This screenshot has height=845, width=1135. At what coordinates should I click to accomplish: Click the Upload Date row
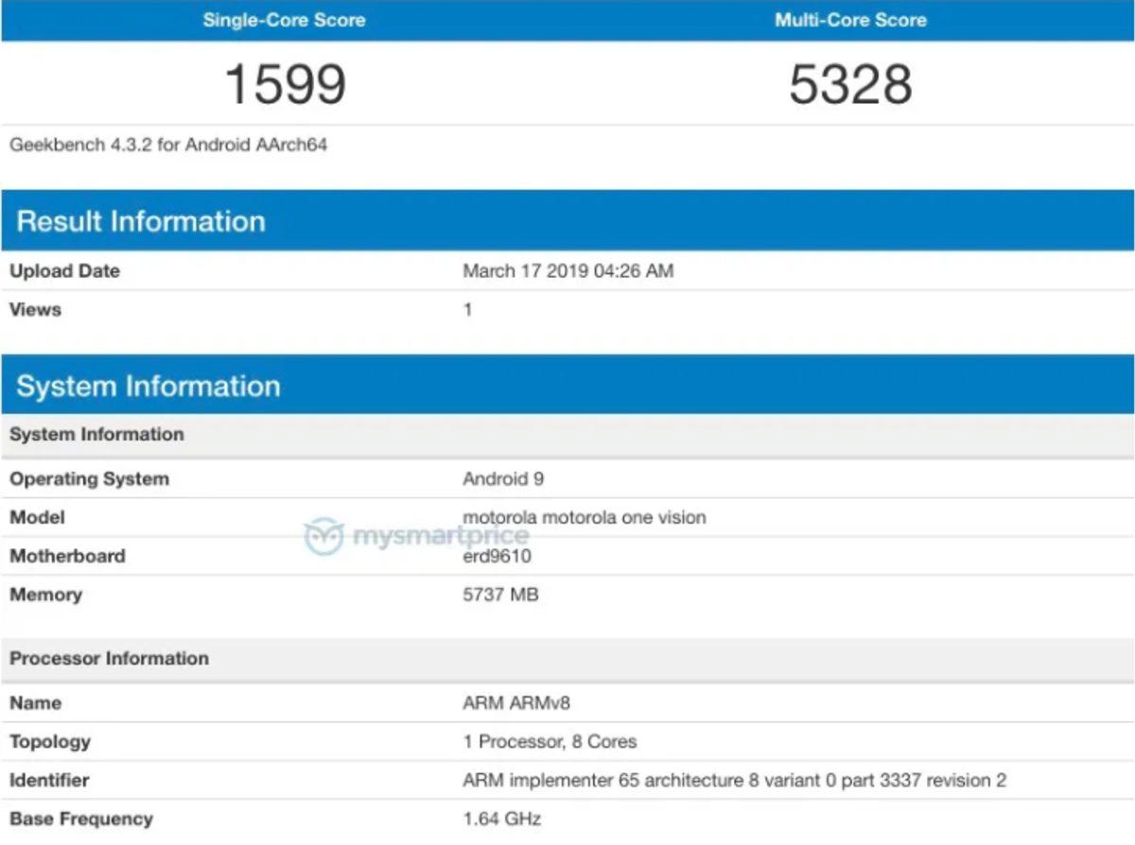coord(63,270)
